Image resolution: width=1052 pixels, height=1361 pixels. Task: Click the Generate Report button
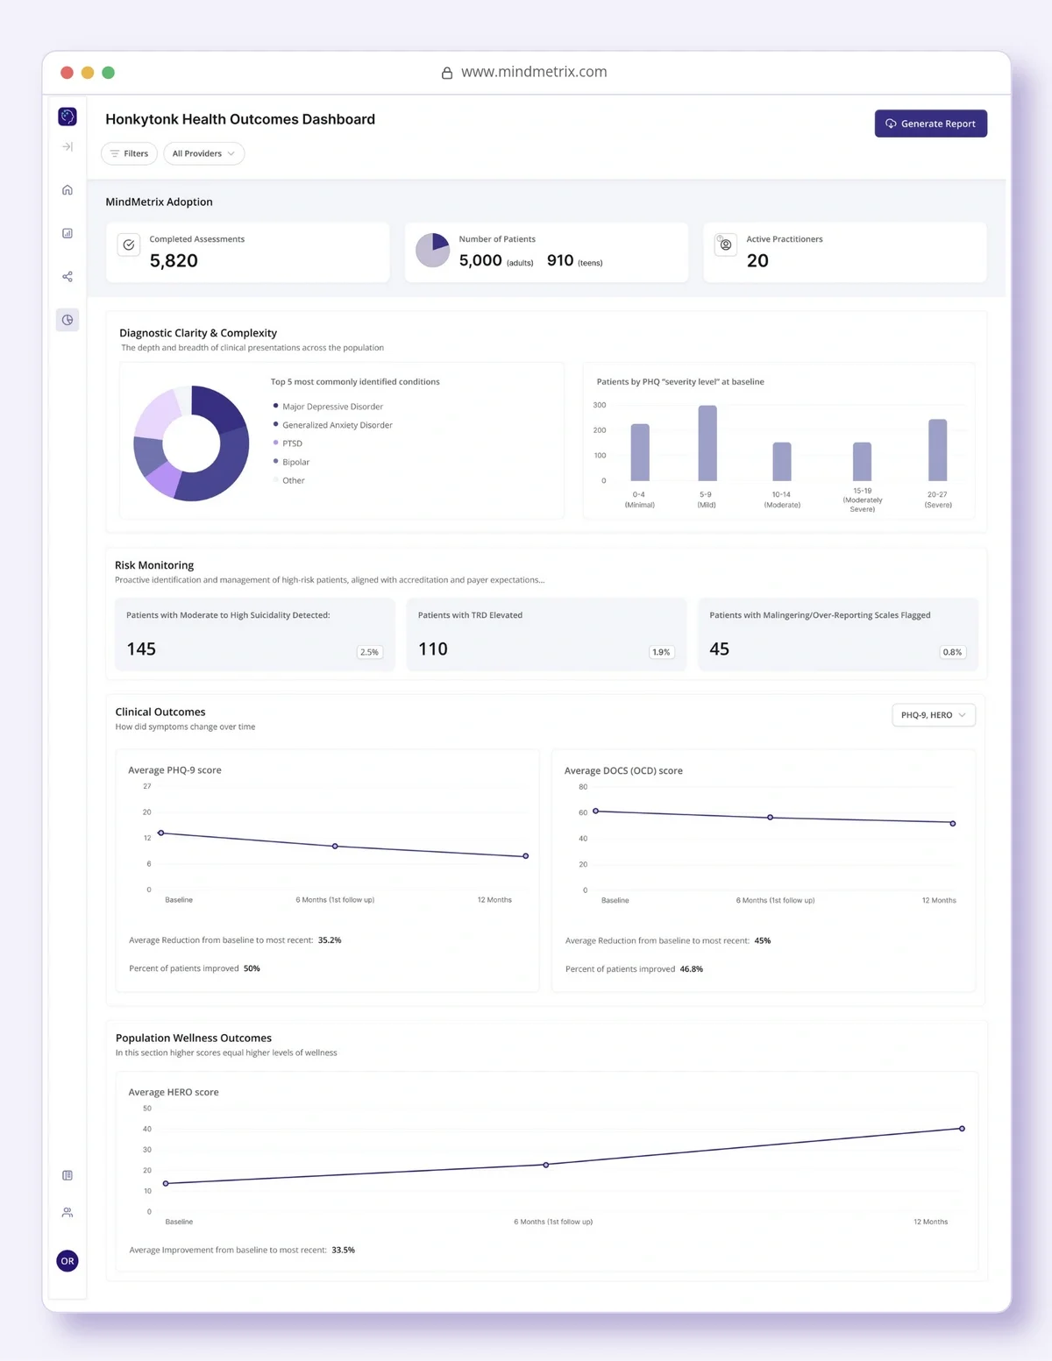[931, 124]
